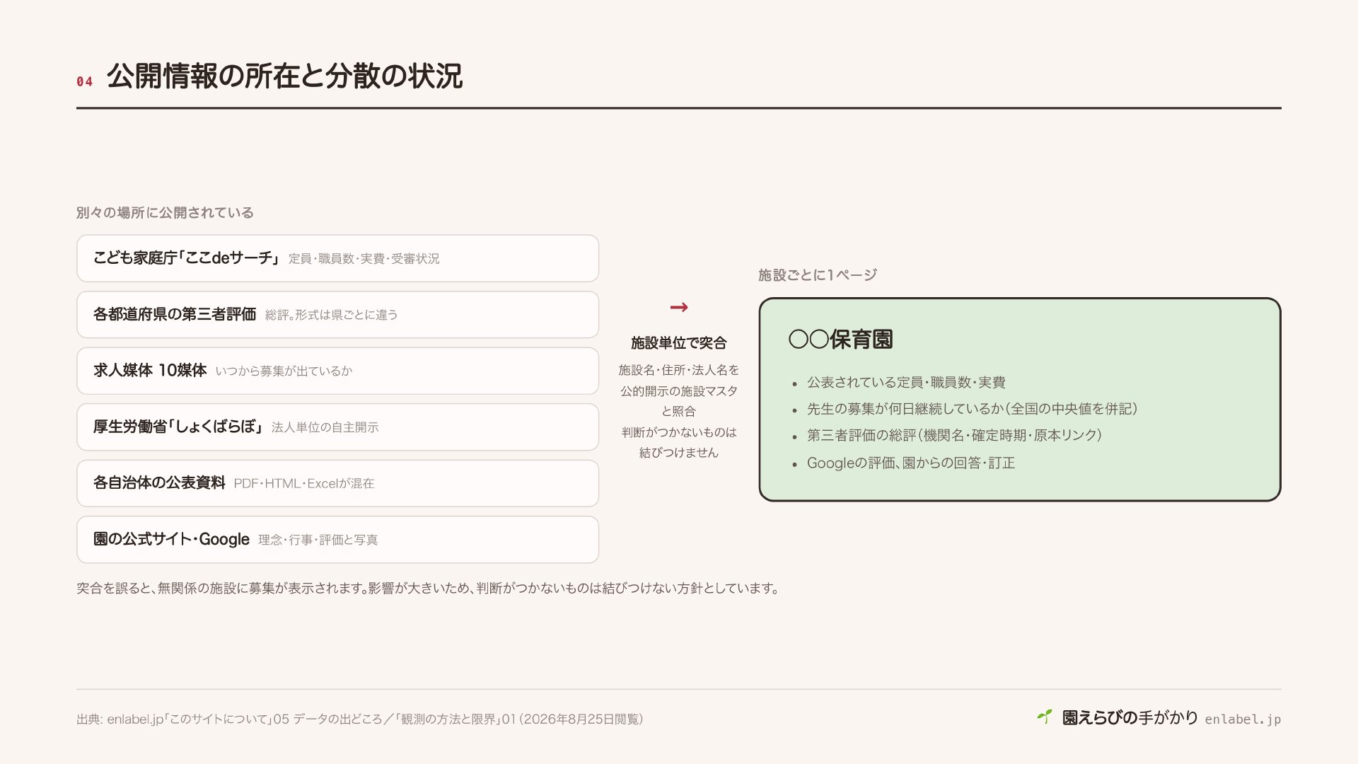Select the 求人媒体 10媒体 card
The width and height of the screenshot is (1358, 764).
tap(337, 371)
